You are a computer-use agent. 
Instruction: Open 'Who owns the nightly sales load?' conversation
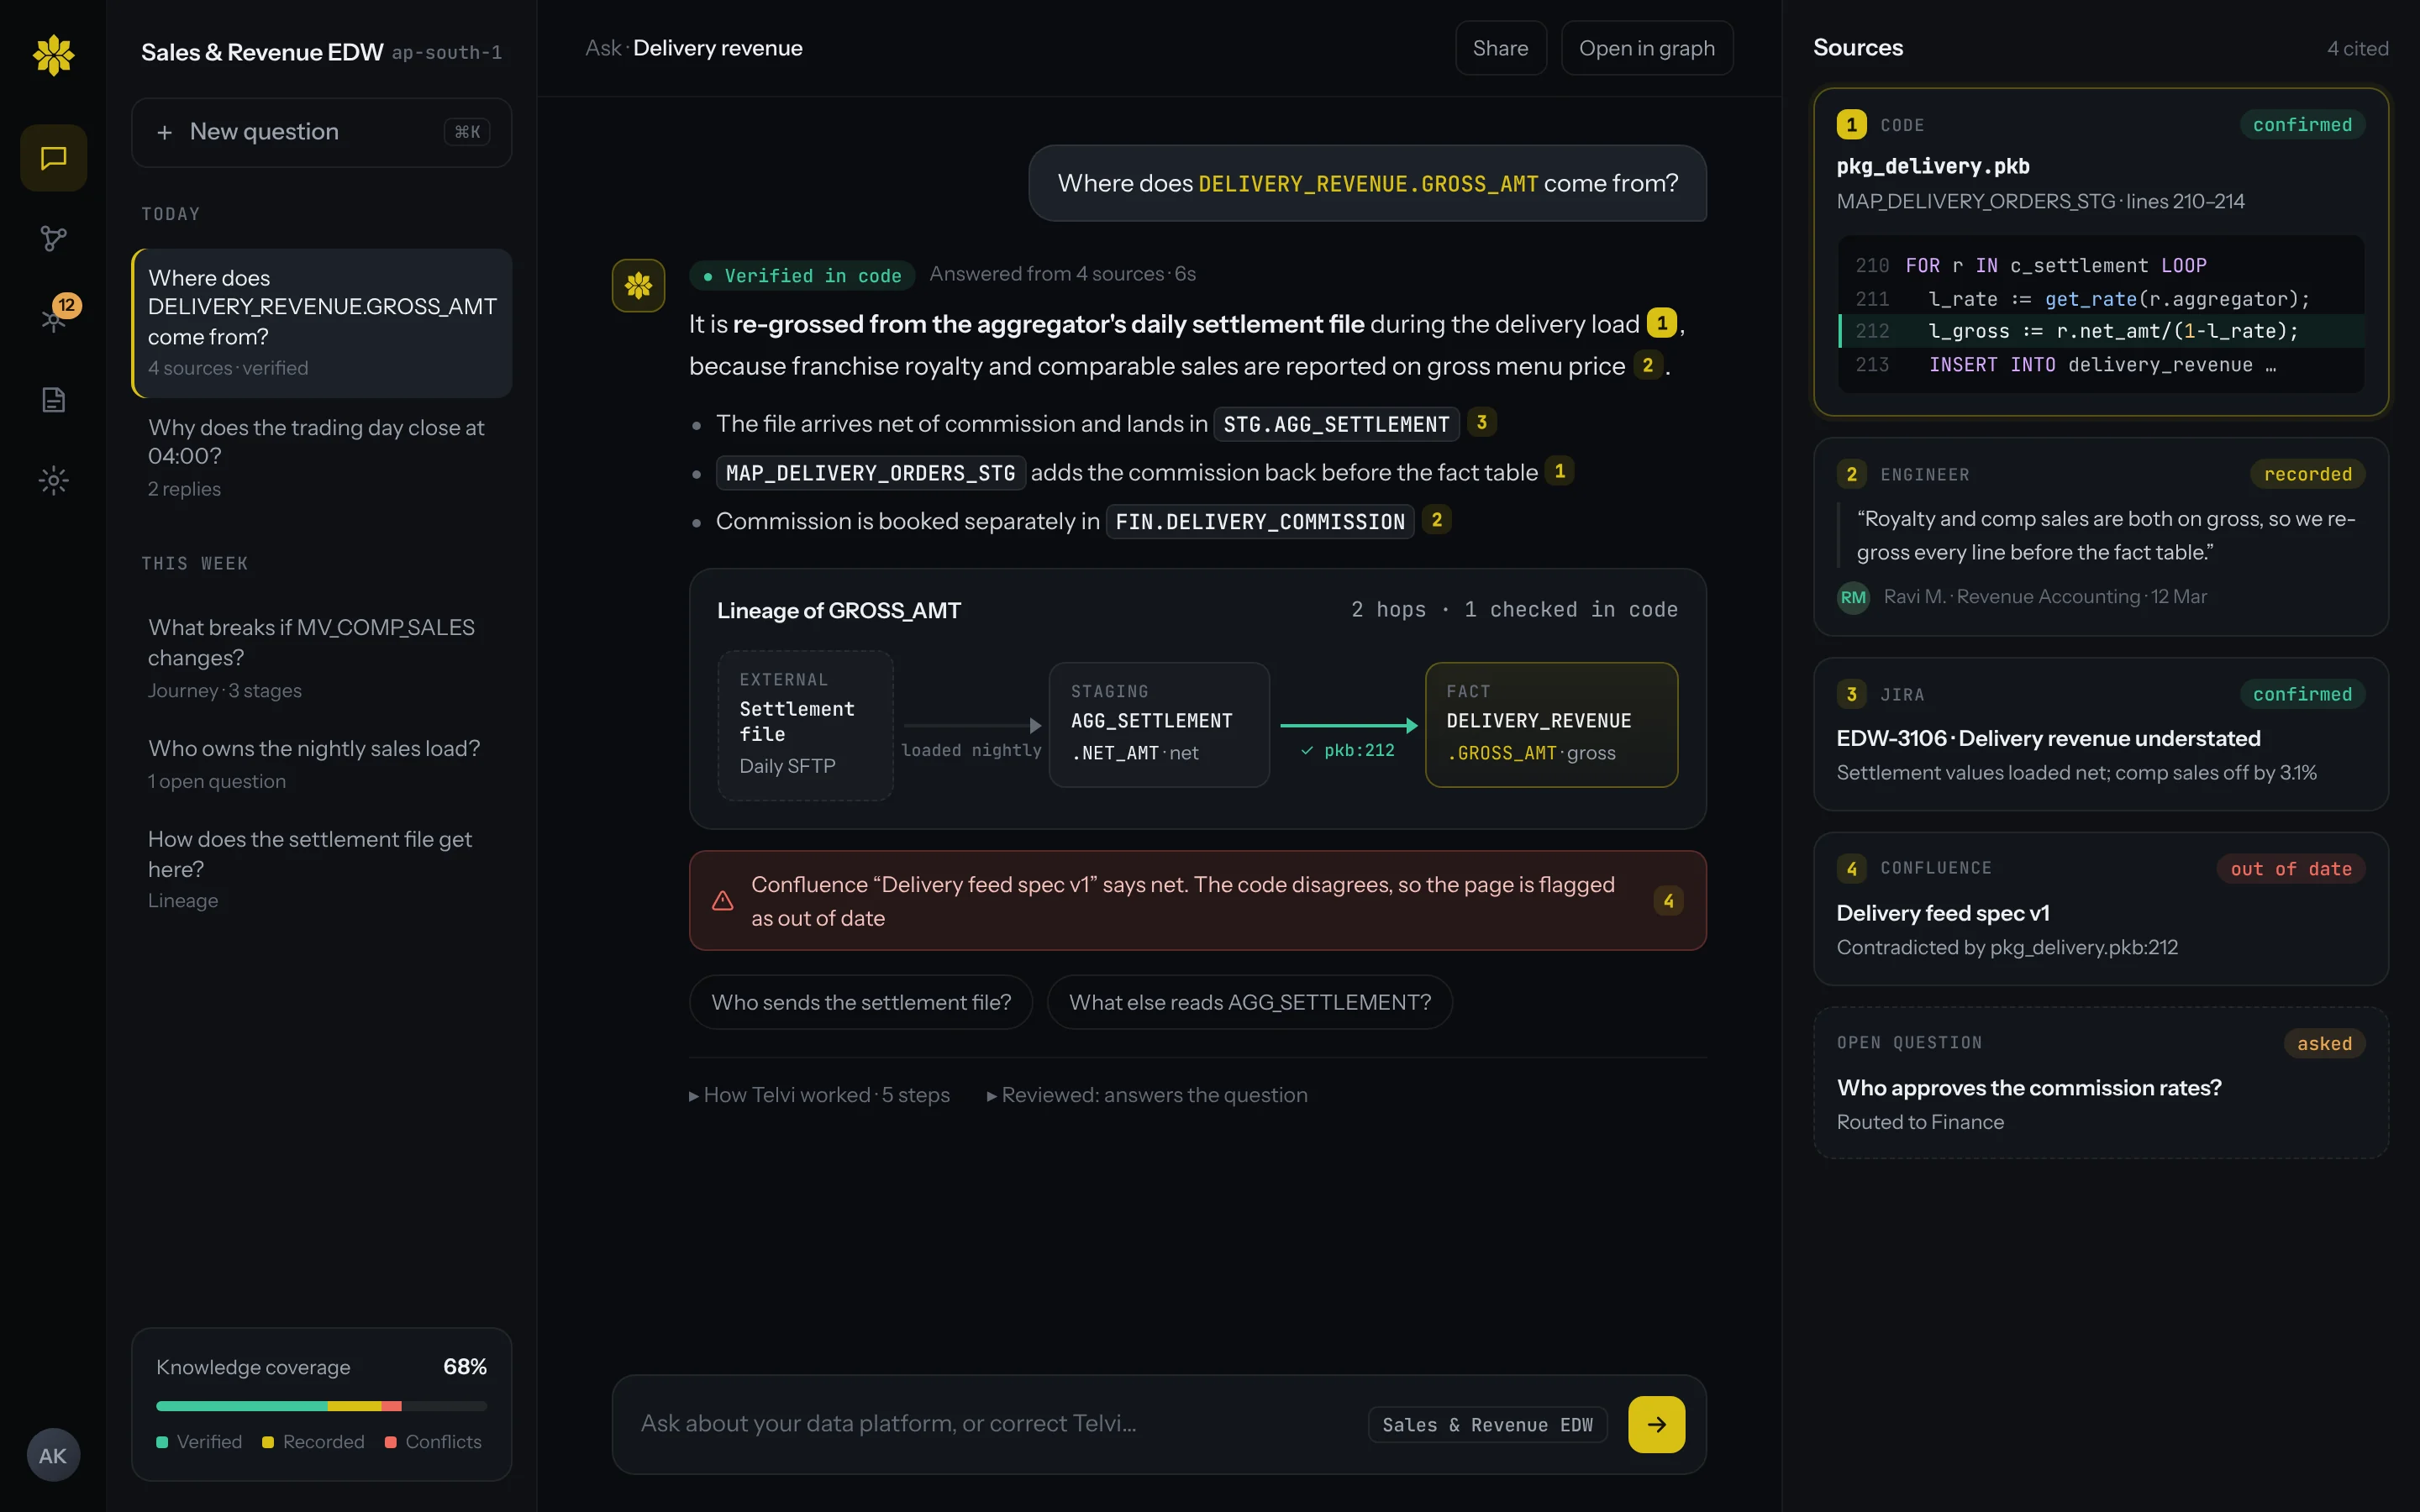coord(321,764)
